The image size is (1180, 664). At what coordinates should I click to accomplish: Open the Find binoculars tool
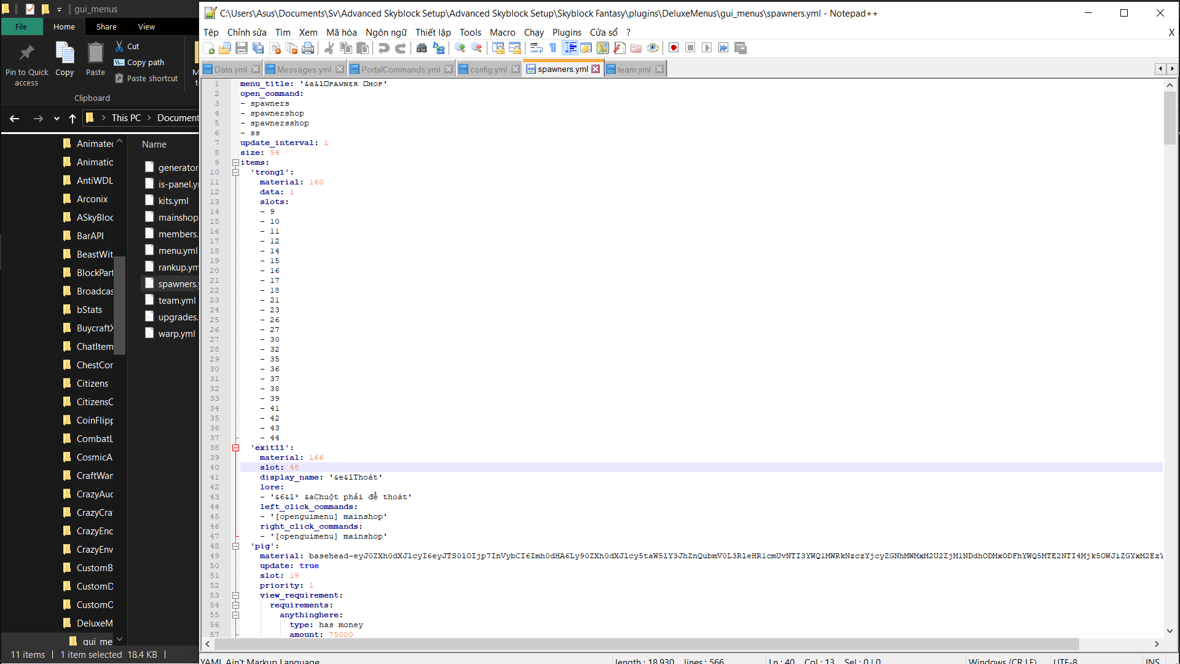tap(422, 48)
